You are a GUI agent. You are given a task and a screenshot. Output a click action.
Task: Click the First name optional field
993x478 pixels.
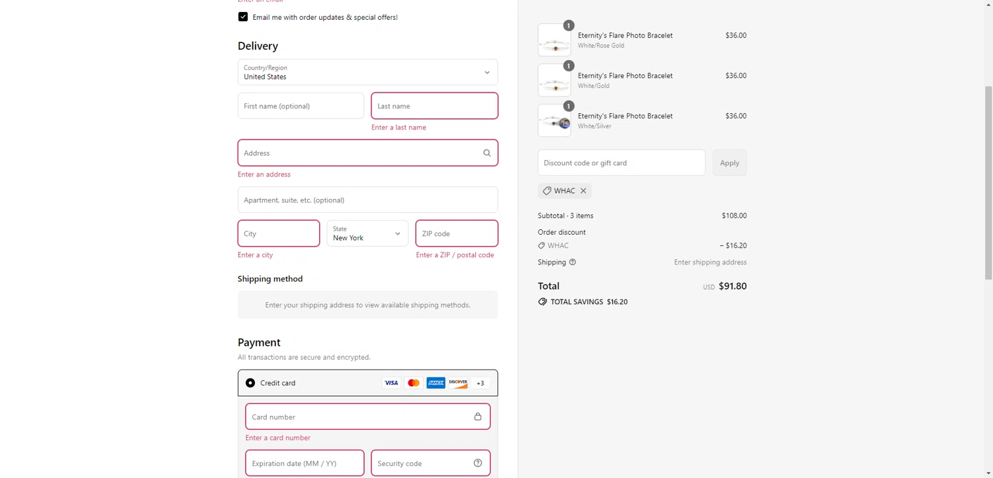(x=301, y=106)
